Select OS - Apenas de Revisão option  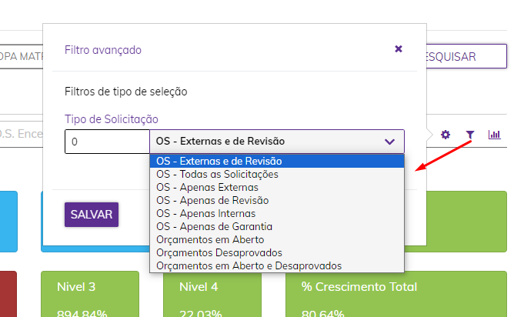[212, 200]
